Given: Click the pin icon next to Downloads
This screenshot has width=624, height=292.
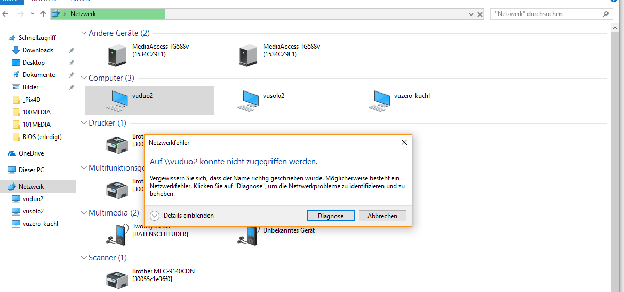Looking at the screenshot, I should pyautogui.click(x=72, y=50).
